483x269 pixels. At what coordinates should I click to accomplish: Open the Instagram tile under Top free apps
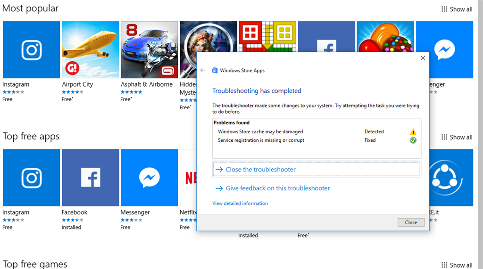click(32, 178)
